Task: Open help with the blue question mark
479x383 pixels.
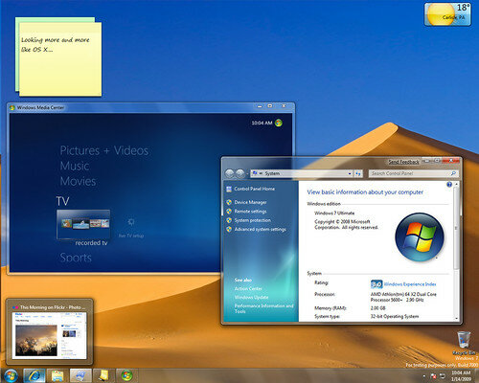Action: coord(449,185)
